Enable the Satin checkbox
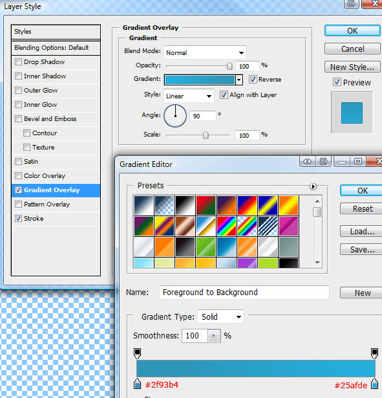Screen dimensions: 382x398 18,161
